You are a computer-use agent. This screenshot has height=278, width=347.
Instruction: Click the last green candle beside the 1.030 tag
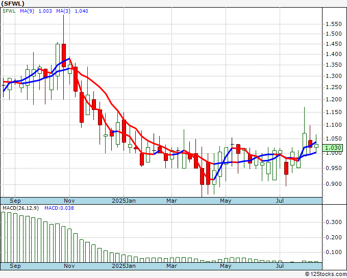pos(316,146)
